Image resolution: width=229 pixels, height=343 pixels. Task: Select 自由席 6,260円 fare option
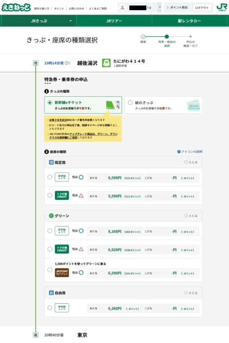(50, 308)
